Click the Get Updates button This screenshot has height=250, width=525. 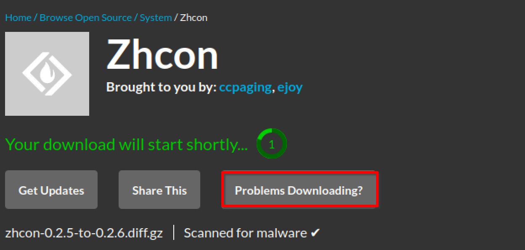[51, 190]
